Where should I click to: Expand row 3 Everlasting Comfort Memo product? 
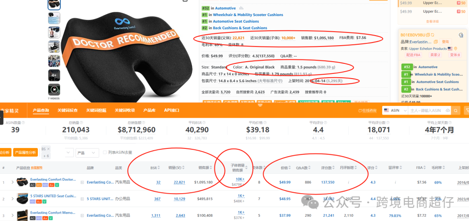click(13, 215)
